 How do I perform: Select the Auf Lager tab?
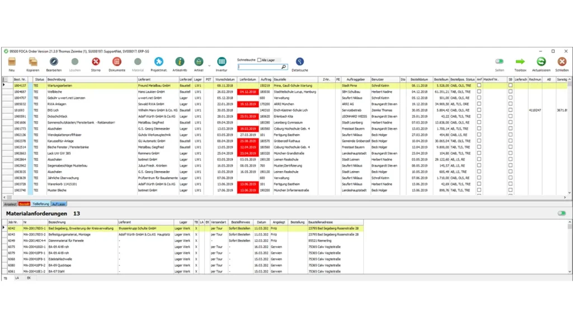[x=59, y=204]
